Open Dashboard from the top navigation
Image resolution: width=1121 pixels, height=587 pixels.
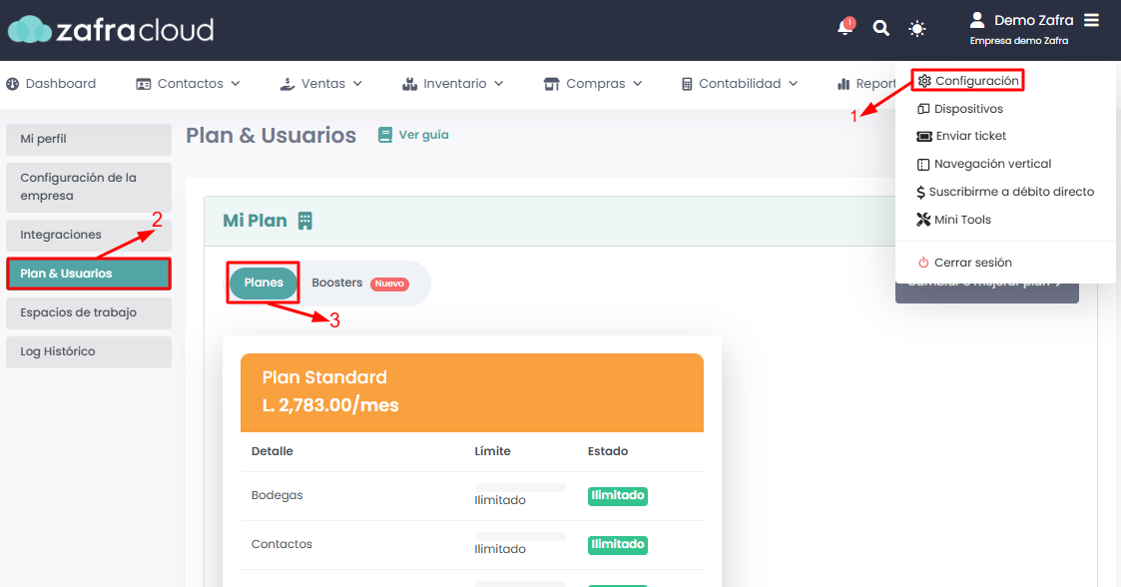tap(51, 84)
